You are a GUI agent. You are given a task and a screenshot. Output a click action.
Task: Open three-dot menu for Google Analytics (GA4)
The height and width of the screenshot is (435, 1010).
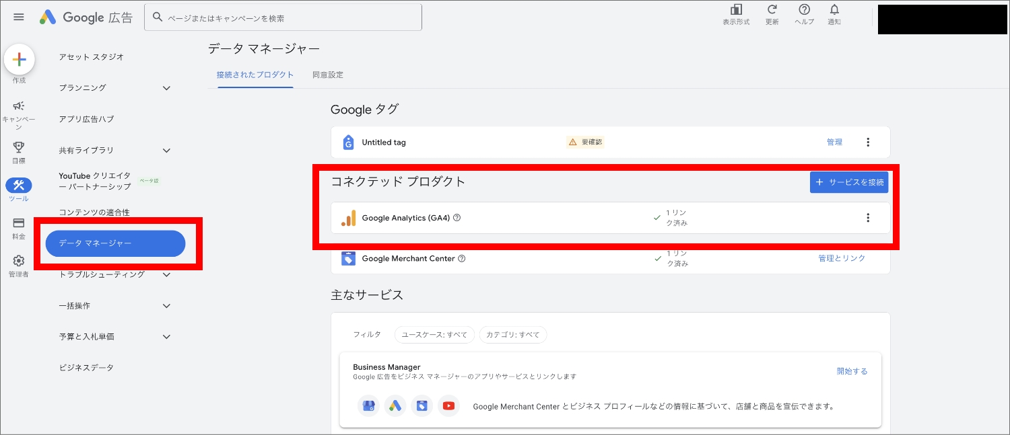(x=868, y=217)
